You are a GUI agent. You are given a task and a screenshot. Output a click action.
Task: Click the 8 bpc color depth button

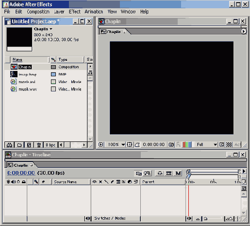[50, 145]
